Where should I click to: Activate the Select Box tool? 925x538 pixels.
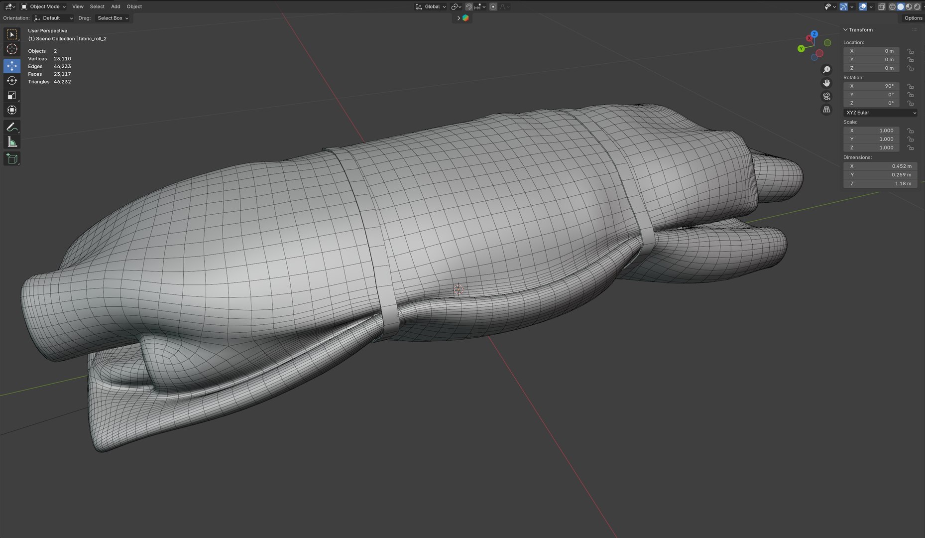(x=12, y=34)
